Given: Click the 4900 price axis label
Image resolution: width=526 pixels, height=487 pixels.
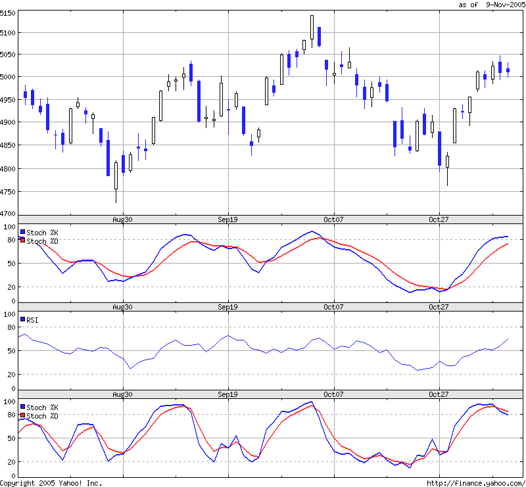Looking at the screenshot, I should click(x=8, y=122).
